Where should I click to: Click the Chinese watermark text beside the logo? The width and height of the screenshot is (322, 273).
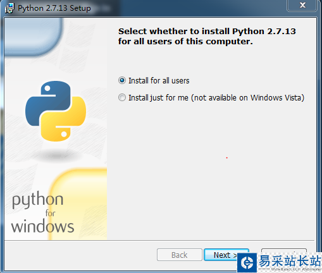pos(290,260)
